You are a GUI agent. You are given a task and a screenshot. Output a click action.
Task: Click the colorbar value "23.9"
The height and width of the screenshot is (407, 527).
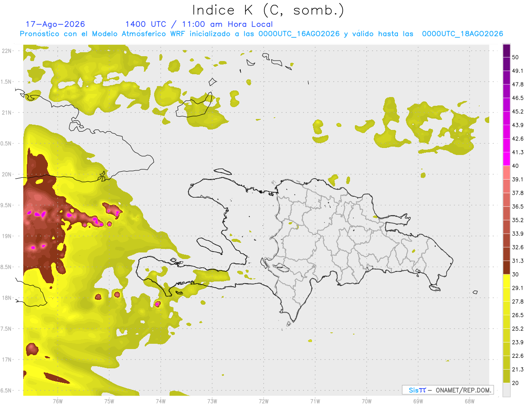coord(518,342)
